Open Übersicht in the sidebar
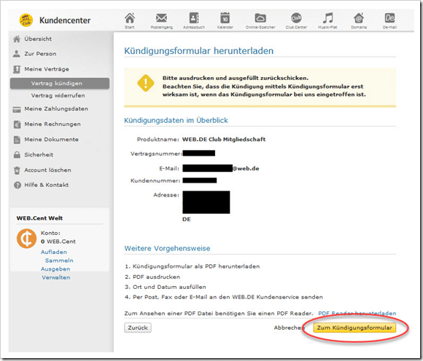The image size is (423, 361). [38, 39]
